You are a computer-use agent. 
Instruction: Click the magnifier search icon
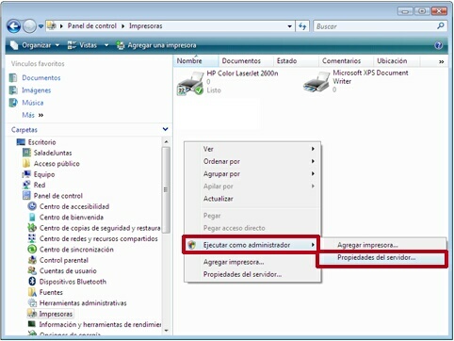(x=441, y=26)
